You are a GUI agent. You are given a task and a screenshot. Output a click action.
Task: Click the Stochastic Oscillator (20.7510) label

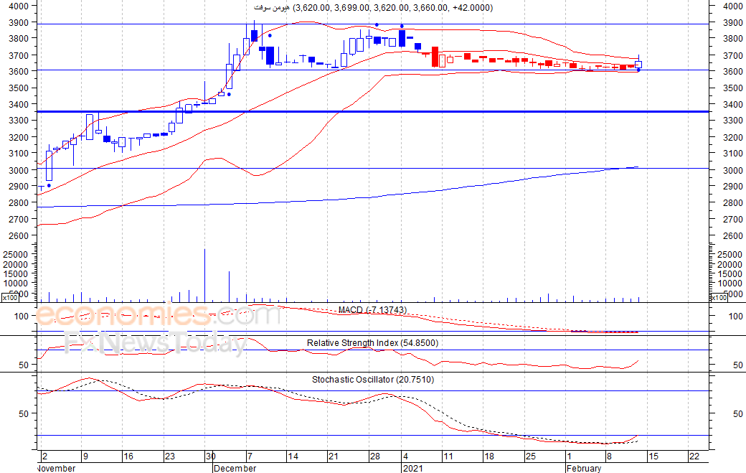click(373, 379)
